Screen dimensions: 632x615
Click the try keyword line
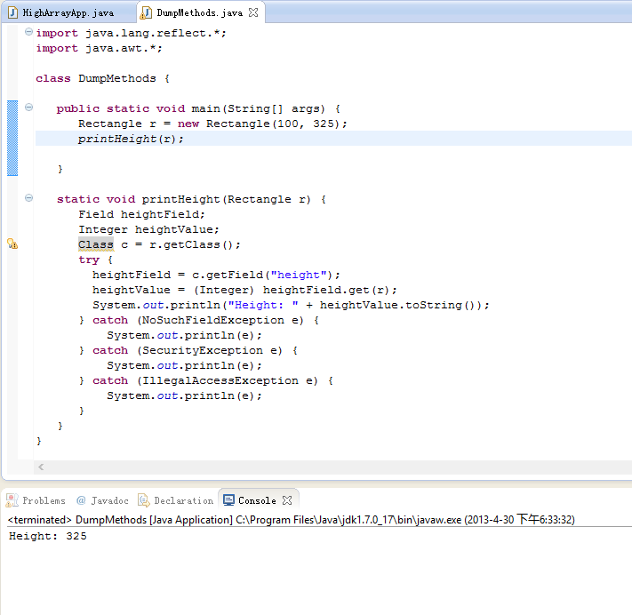95,260
